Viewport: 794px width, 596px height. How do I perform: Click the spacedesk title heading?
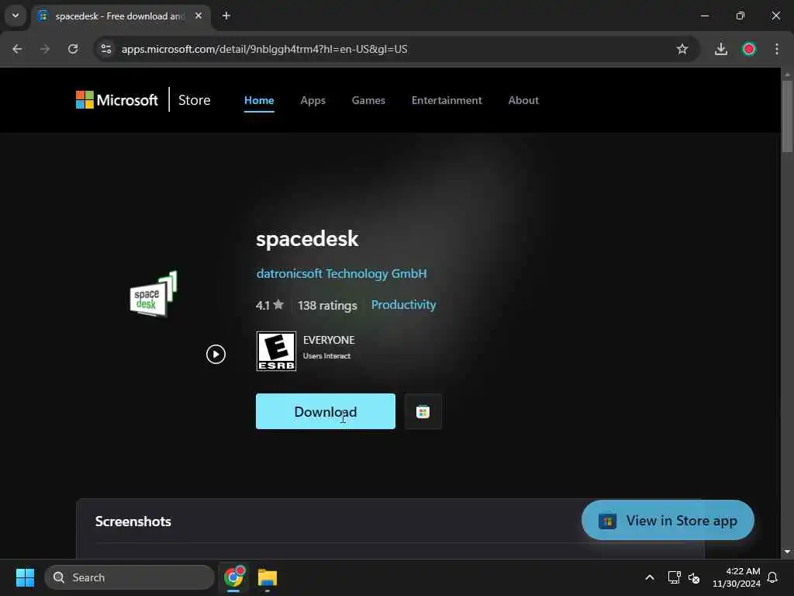[x=307, y=239]
